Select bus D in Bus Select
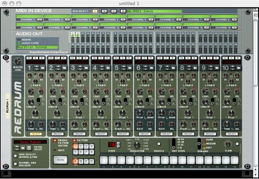Viewport: 259px width, 179px height. 123,11
